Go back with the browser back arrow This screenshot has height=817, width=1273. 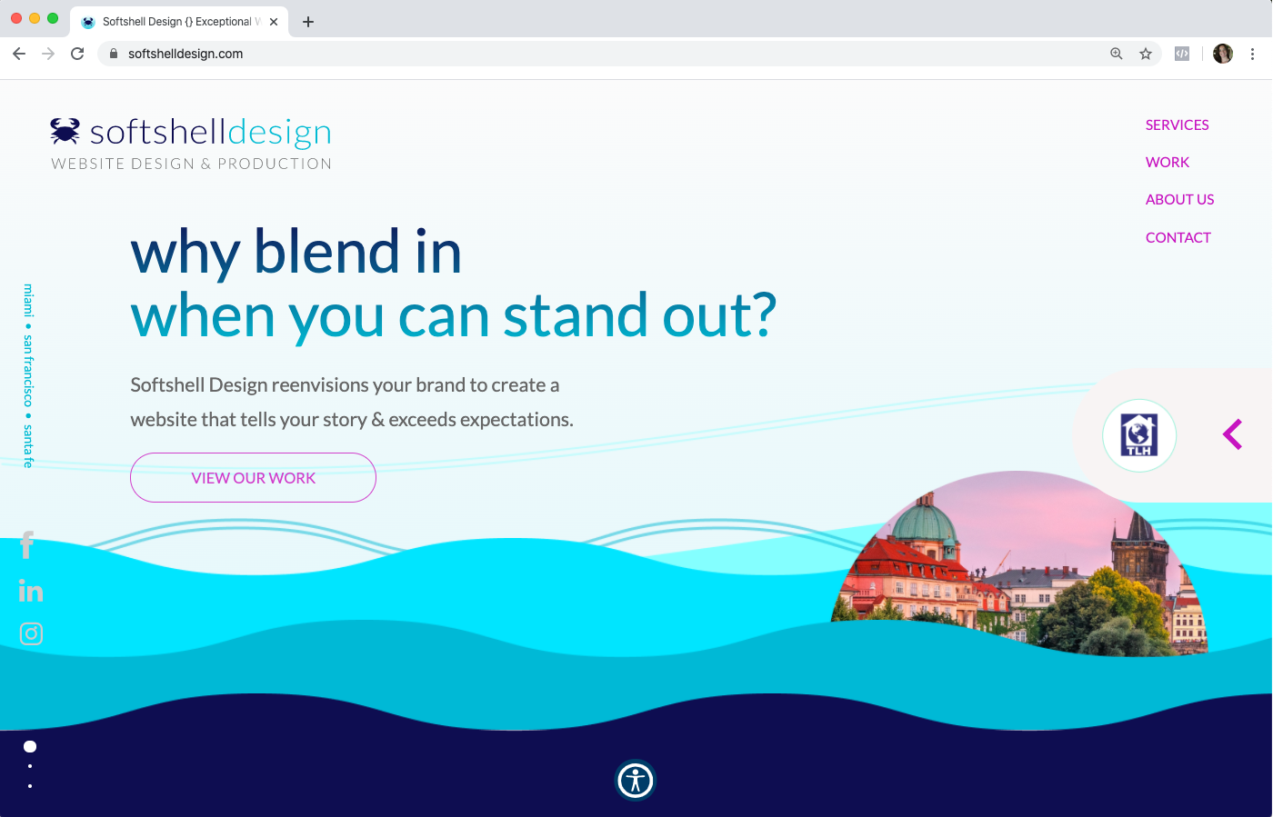click(x=19, y=54)
